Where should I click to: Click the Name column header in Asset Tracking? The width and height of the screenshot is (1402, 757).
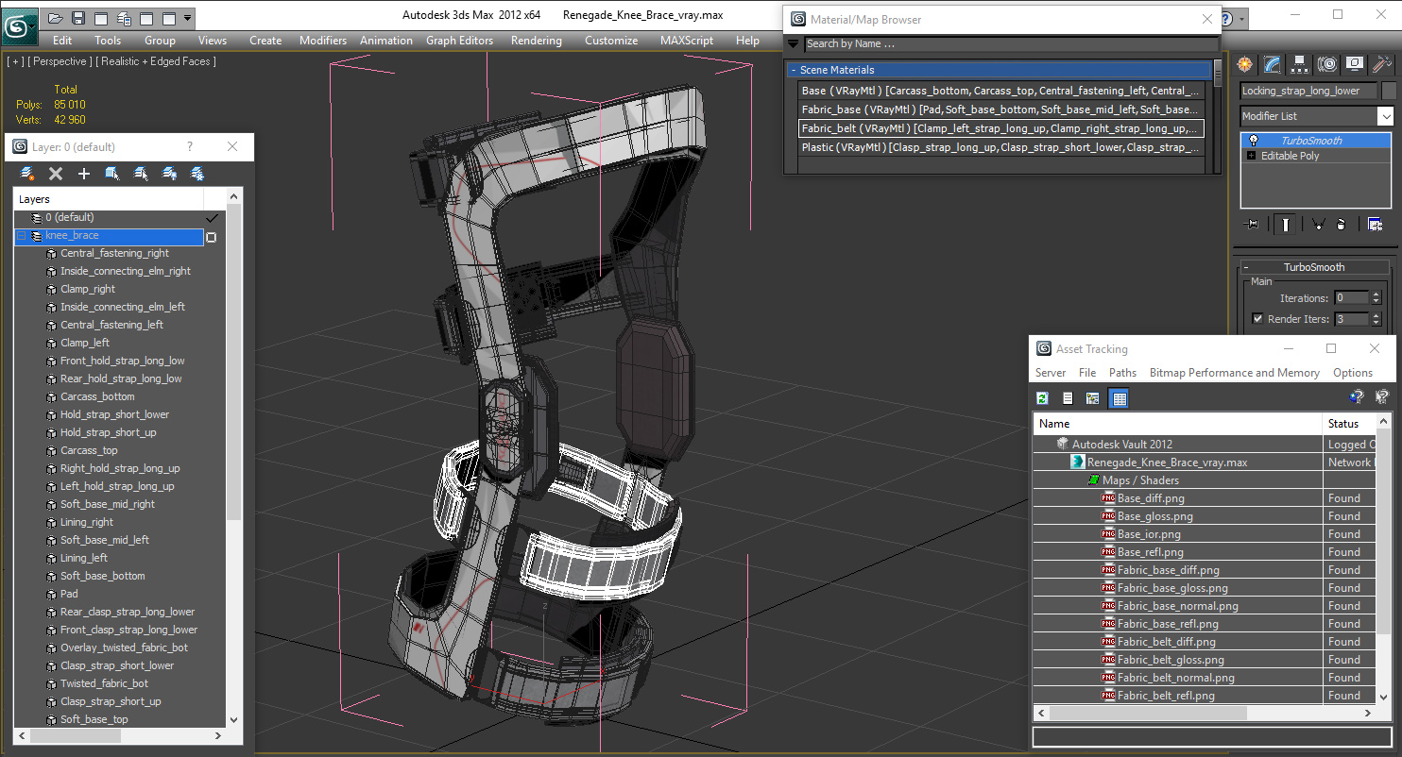coord(1178,424)
